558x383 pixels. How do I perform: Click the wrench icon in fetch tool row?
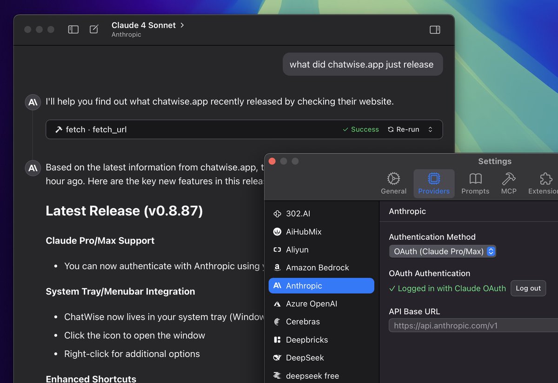[59, 130]
